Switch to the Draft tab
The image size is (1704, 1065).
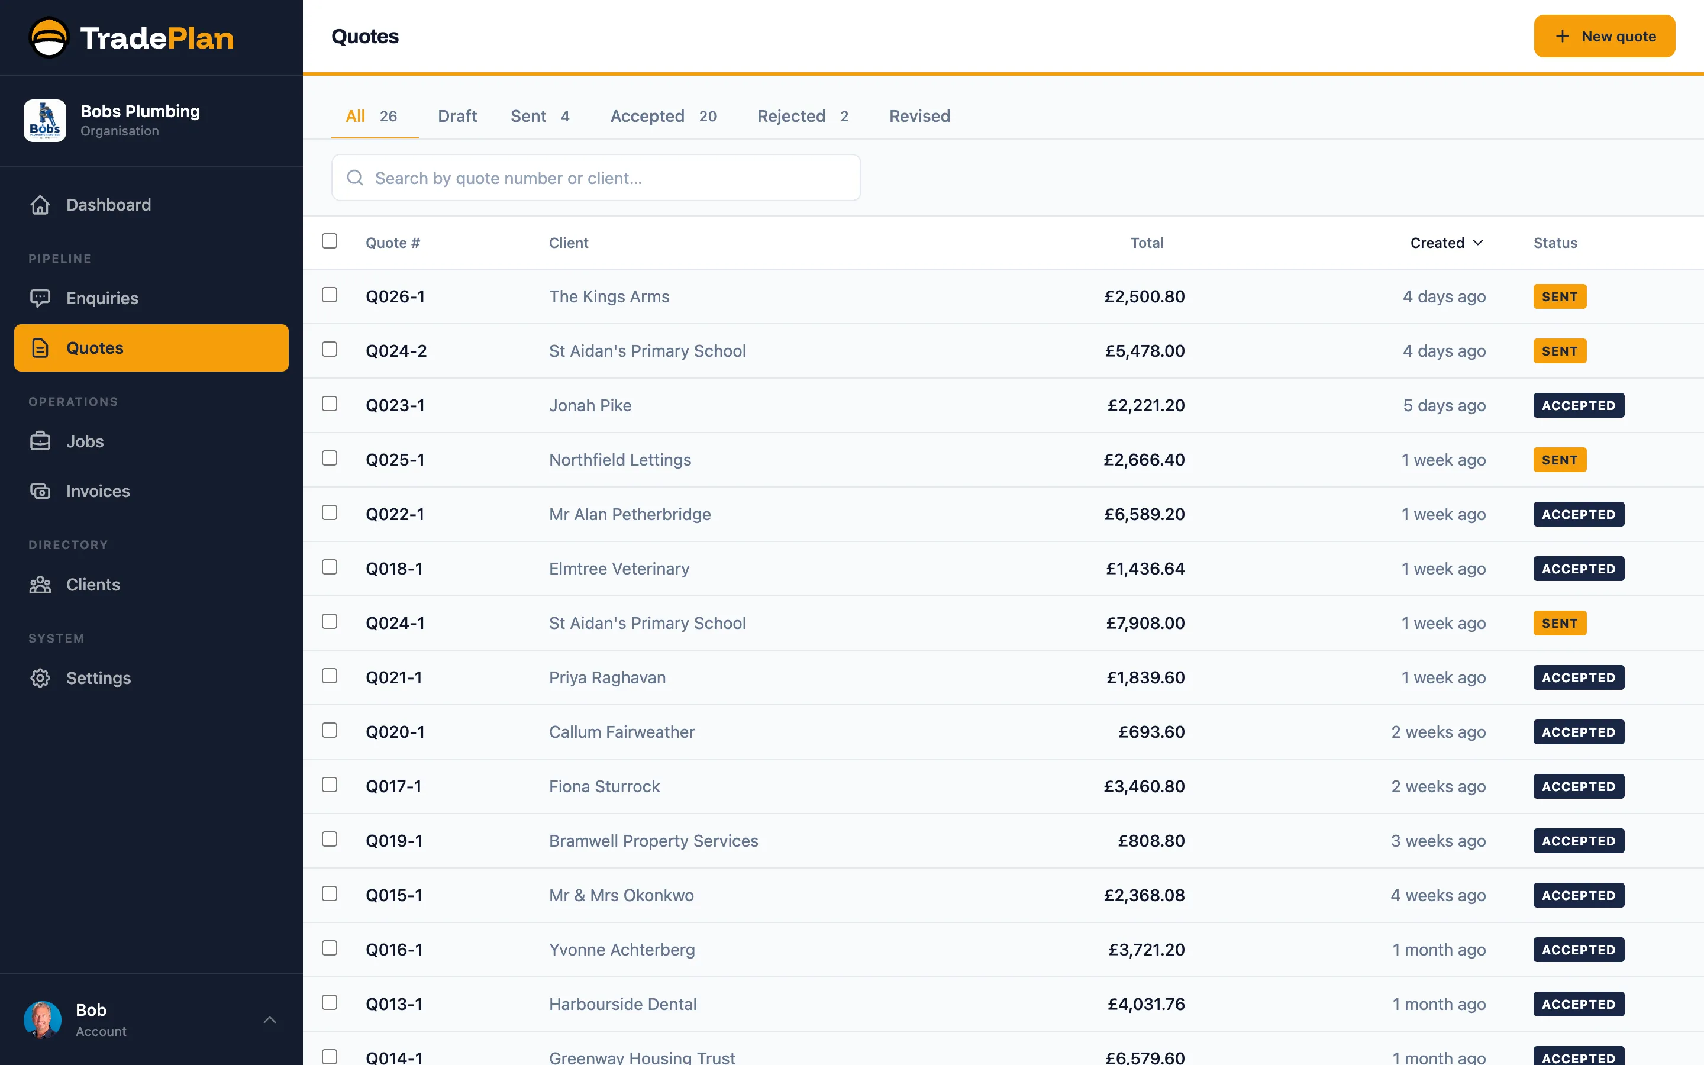(457, 116)
